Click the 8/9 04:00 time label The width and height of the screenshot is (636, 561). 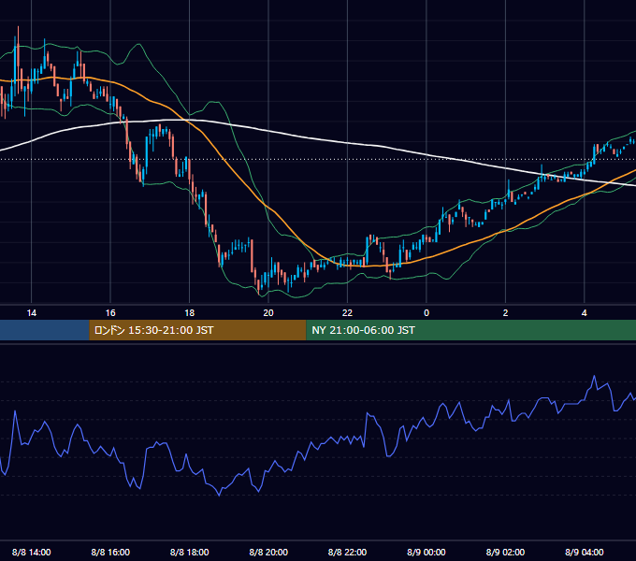pos(584,552)
